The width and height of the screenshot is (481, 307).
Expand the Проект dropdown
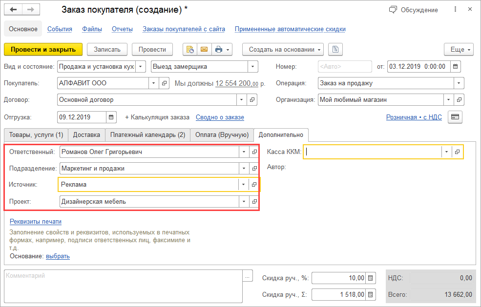244,201
